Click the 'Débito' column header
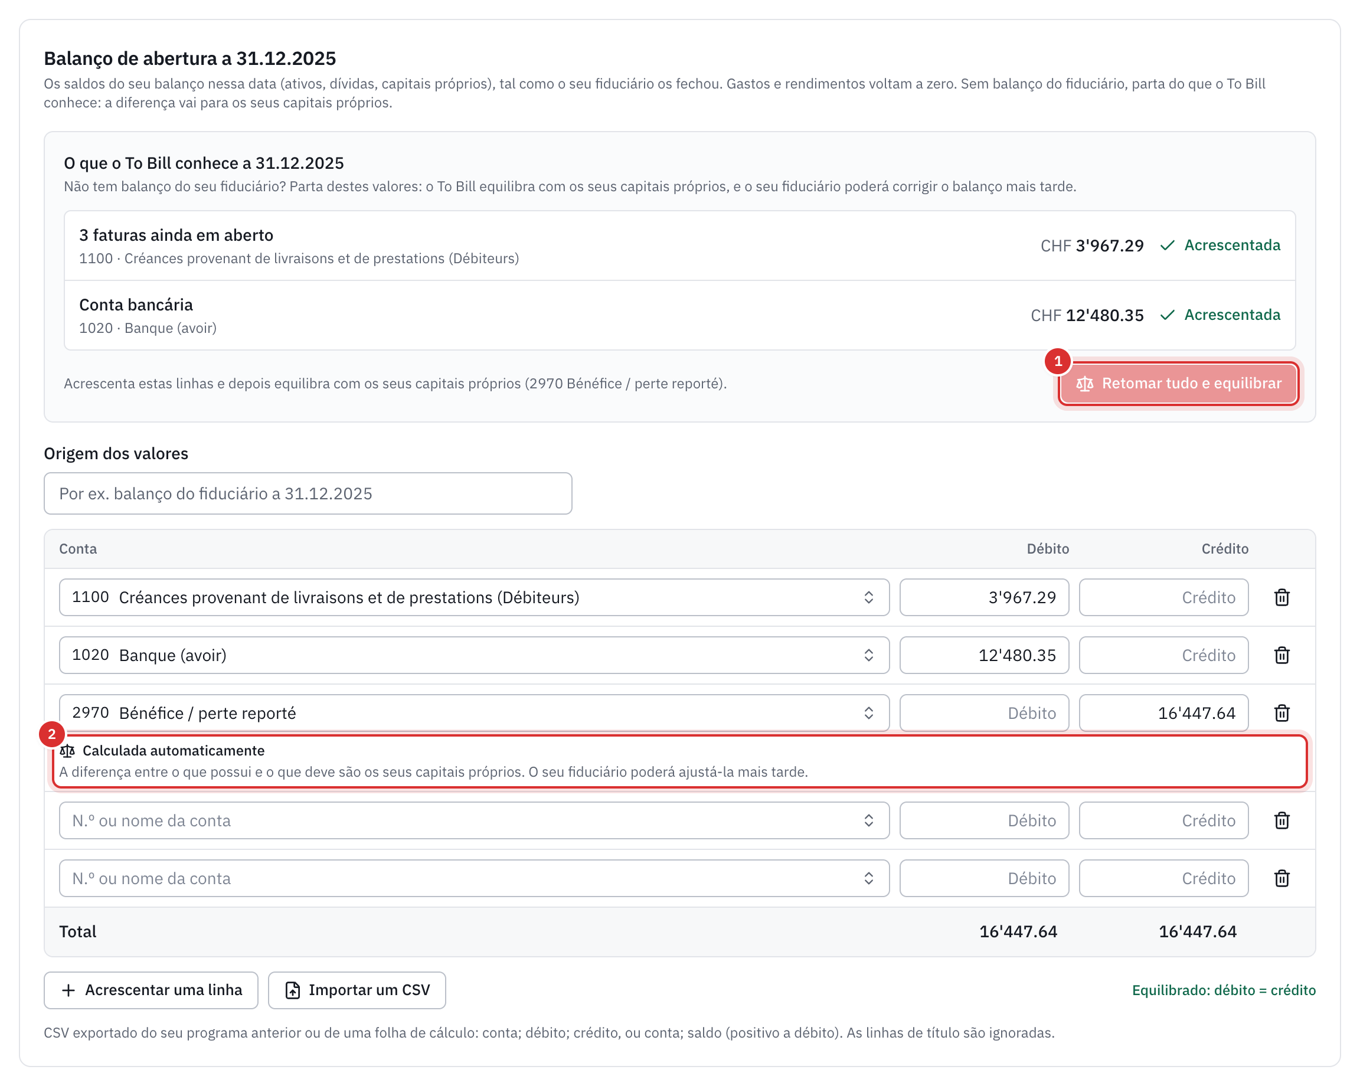 (x=1048, y=549)
